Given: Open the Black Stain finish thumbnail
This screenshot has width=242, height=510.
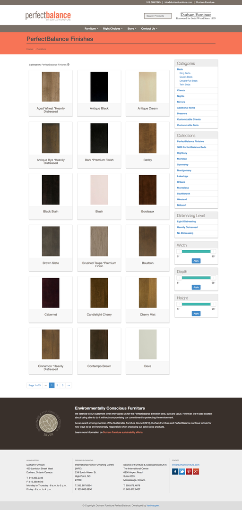Looking at the screenshot, I should tap(51, 190).
